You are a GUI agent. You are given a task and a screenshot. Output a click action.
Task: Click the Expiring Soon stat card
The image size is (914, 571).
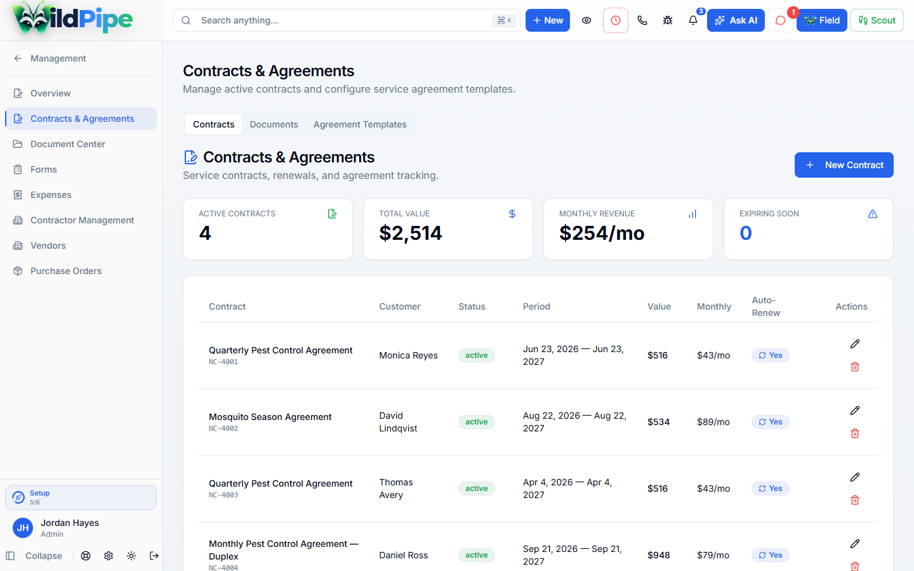click(x=809, y=229)
